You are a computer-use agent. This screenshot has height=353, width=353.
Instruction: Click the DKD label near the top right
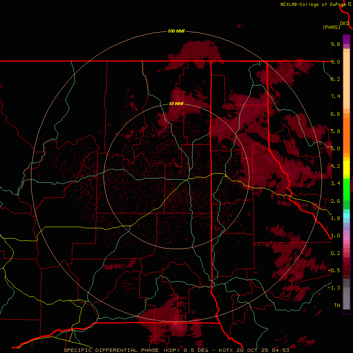click(x=345, y=24)
